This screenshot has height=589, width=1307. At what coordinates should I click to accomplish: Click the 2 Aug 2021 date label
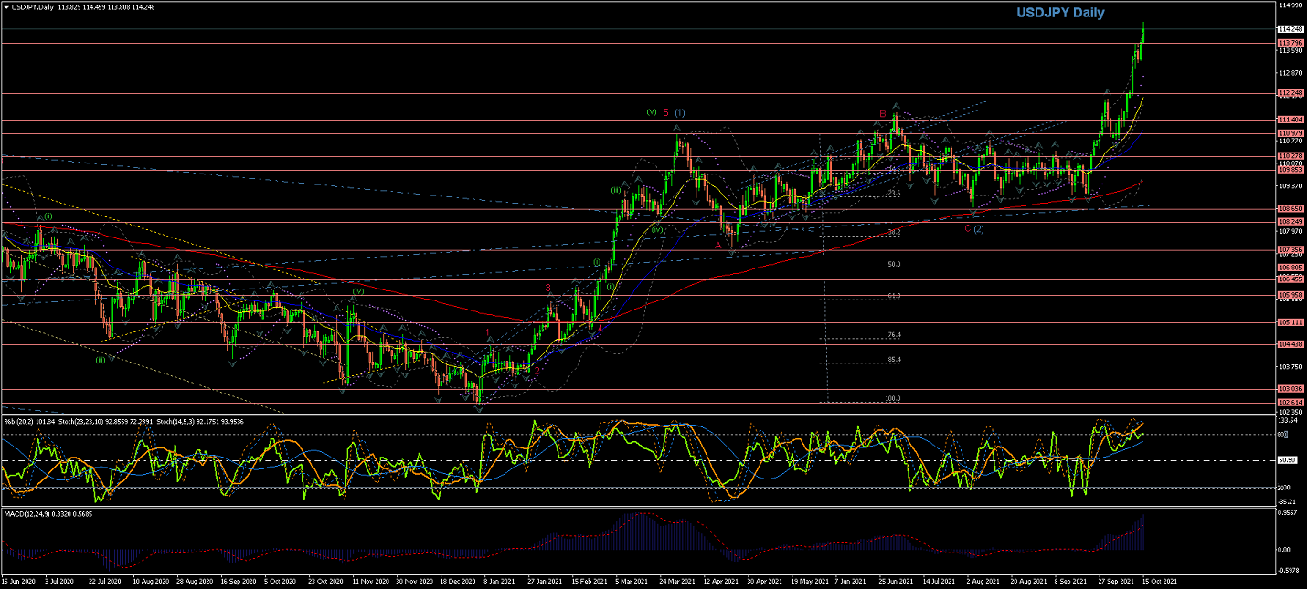pyautogui.click(x=982, y=581)
